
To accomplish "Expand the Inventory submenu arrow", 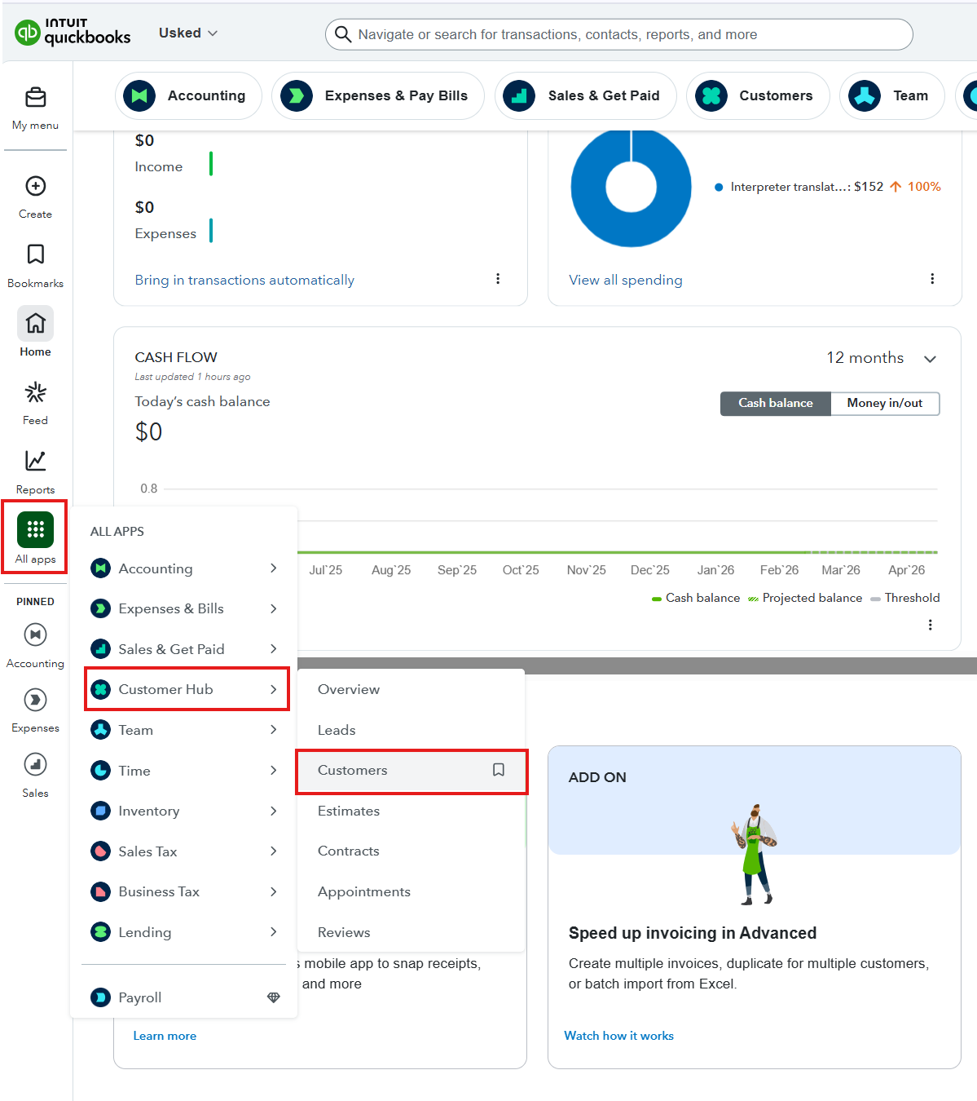I will coord(274,811).
